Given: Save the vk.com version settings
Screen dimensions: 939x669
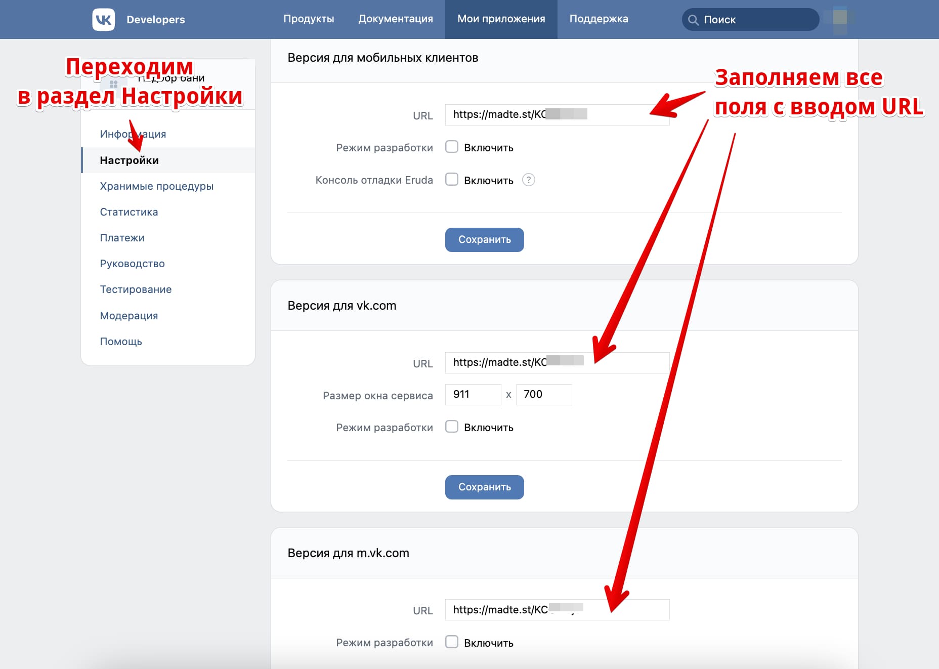Looking at the screenshot, I should [x=485, y=487].
